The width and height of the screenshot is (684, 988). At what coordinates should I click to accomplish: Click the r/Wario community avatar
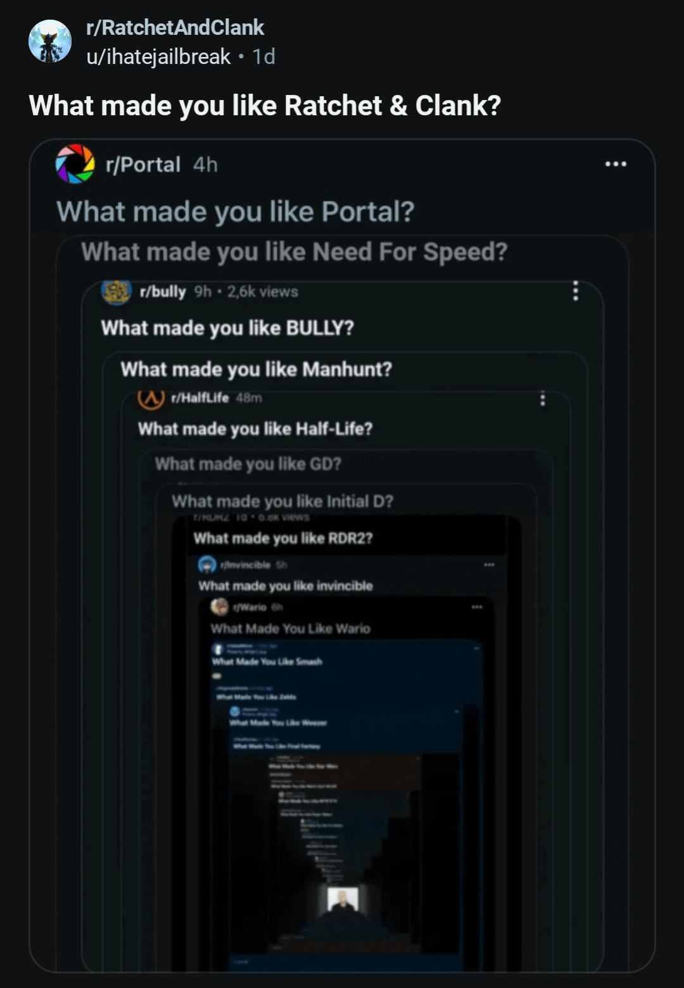click(220, 606)
